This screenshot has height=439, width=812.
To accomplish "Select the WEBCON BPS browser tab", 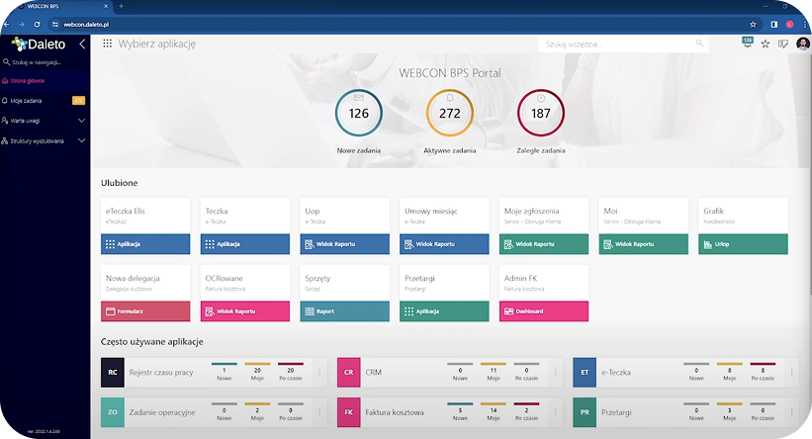I will (x=62, y=6).
